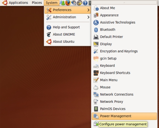Open the blue help question-mark panel icon
This screenshot has width=159, height=128.
click(85, 3)
